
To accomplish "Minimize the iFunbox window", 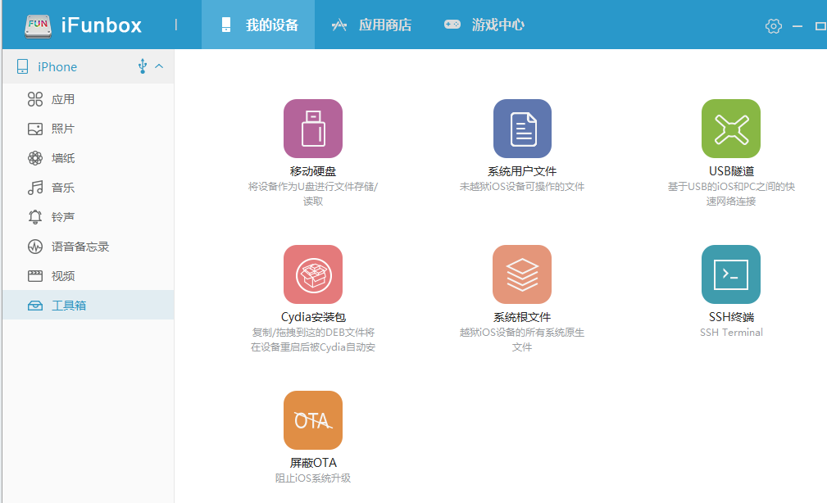I will point(797,26).
